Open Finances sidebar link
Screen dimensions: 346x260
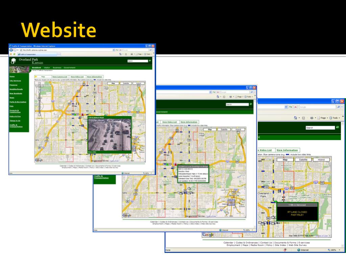pyautogui.click(x=14, y=85)
